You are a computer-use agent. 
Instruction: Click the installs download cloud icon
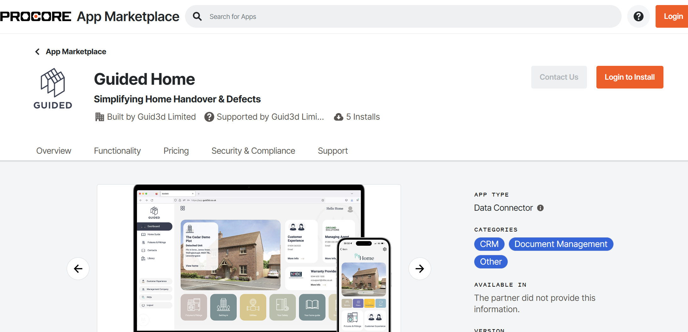[x=338, y=117]
